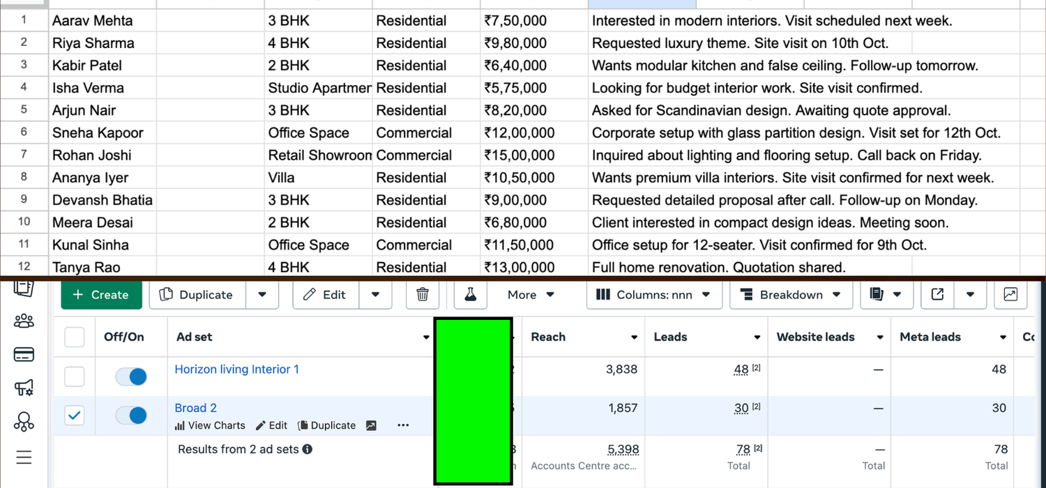Click the megaphone settings icon in sidebar
Image resolution: width=1046 pixels, height=488 pixels.
click(x=24, y=388)
